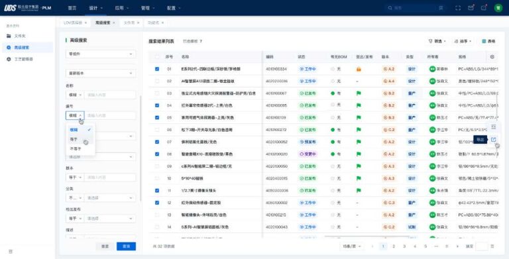The height and width of the screenshot is (259, 509).
Task: Open the mail envelope notification icon
Action: [x=471, y=8]
